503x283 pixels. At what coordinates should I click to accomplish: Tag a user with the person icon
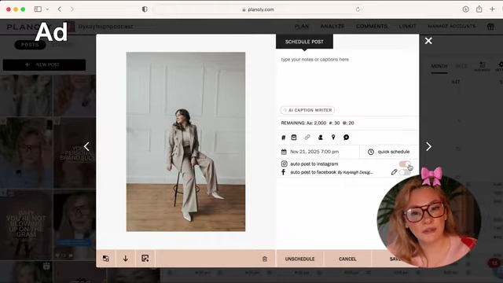click(320, 138)
